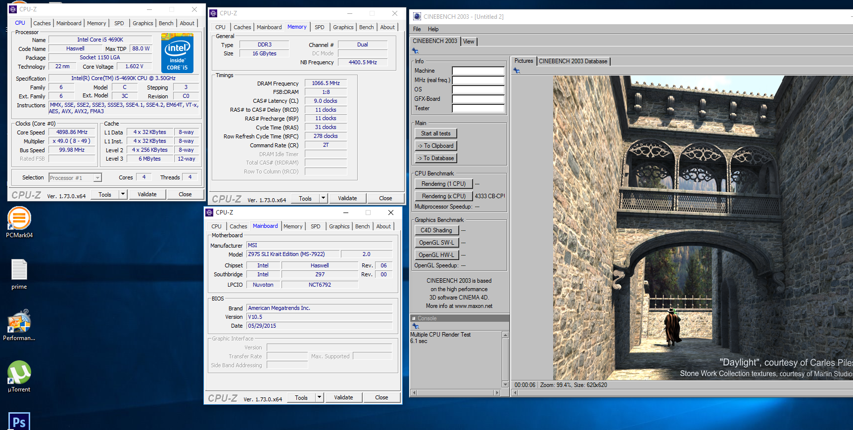Click To Clipboard button
This screenshot has width=853, height=430.
pos(436,146)
